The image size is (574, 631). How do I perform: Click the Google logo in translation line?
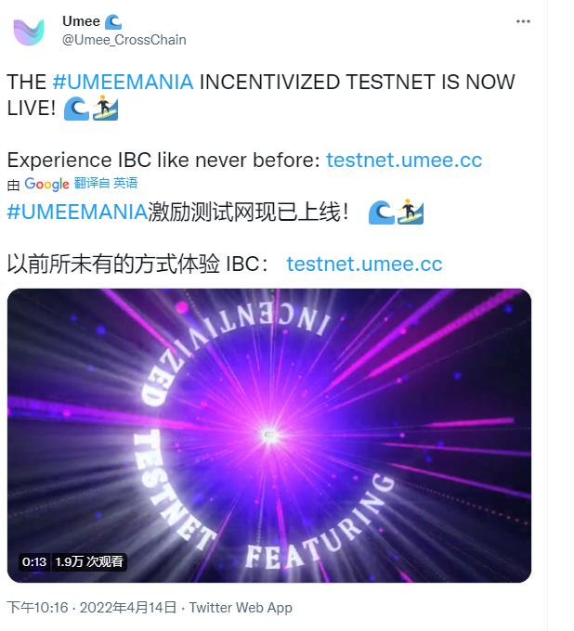(x=46, y=184)
